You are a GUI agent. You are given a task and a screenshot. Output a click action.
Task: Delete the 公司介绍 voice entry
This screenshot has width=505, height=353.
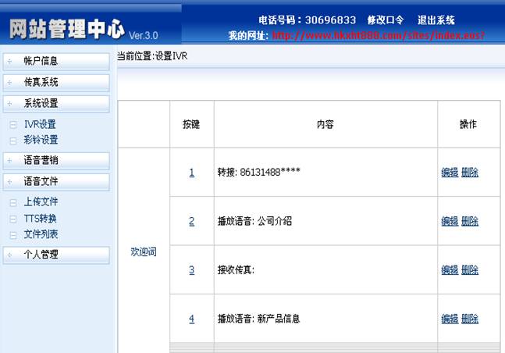(470, 221)
